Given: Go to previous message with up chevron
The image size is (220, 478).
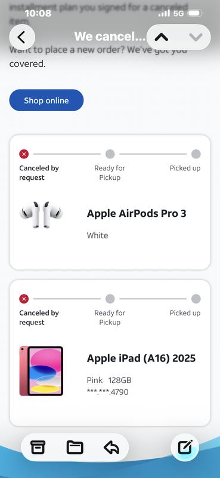Looking at the screenshot, I should tap(161, 37).
